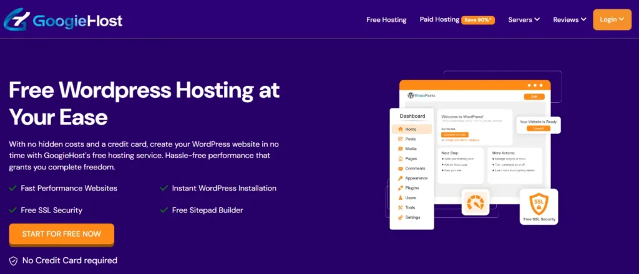
Task: Click the checkmark next to Fast Performance Websites
Action: coord(13,188)
